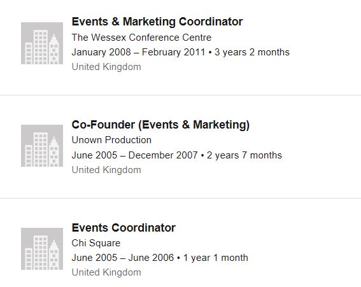Open the Unown Production company logo icon
The height and width of the screenshot is (287, 361).
(x=42, y=146)
